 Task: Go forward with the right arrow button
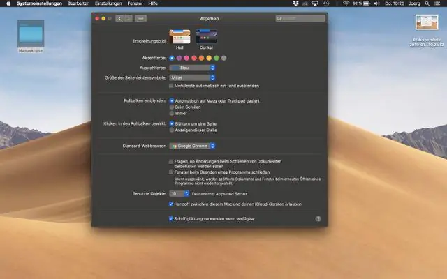point(129,19)
